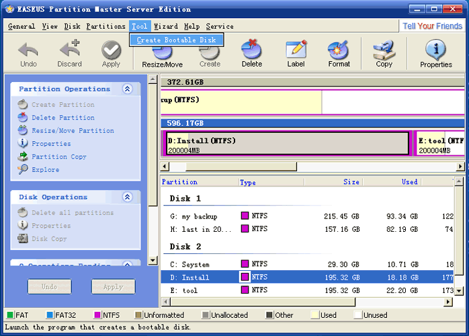469x336 pixels.
Task: Click the Delete toolbar icon
Action: click(251, 49)
